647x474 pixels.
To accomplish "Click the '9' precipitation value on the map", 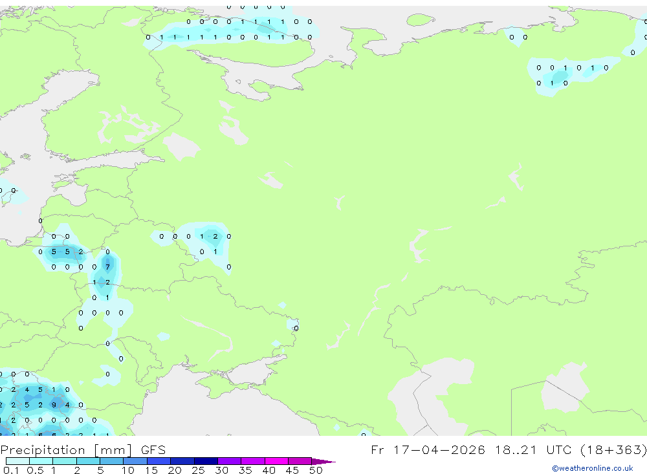I will [x=54, y=405].
